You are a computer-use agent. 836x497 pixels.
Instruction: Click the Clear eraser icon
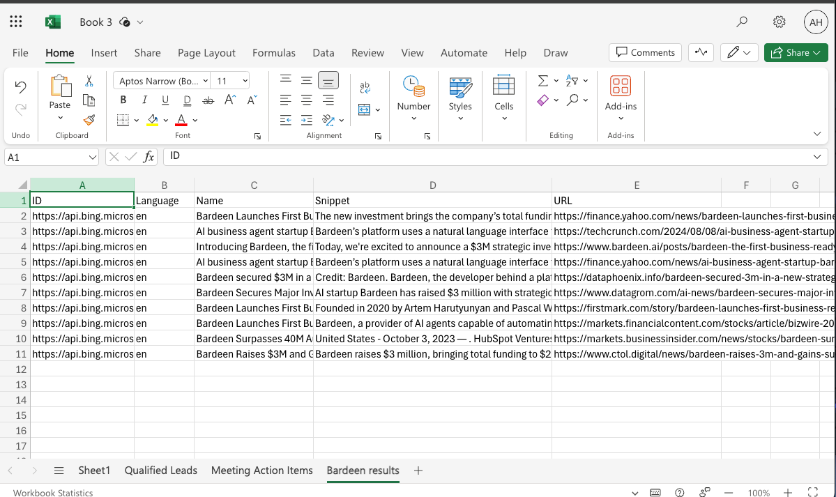(542, 100)
